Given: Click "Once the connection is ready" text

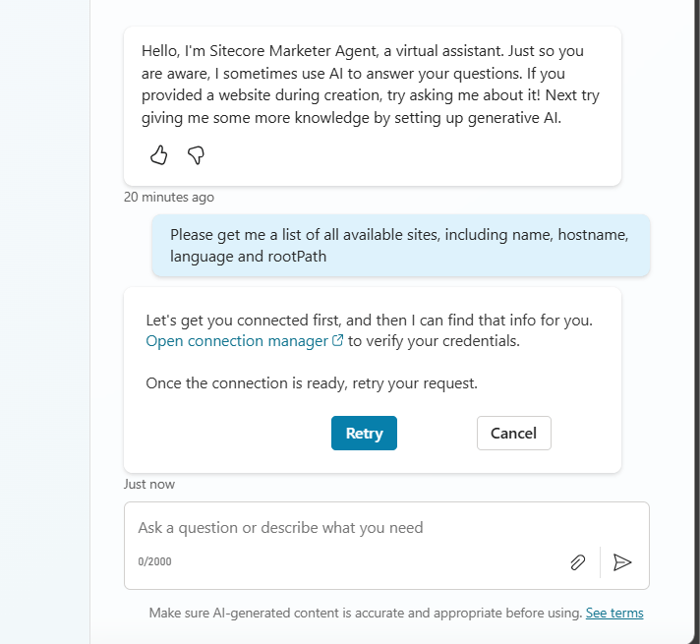Looking at the screenshot, I should point(311,382).
